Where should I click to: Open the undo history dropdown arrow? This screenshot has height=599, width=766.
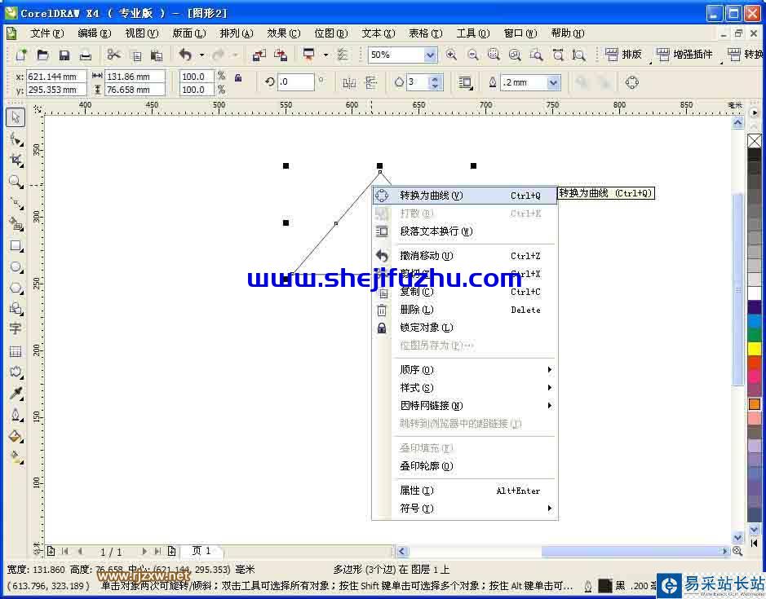pos(201,55)
